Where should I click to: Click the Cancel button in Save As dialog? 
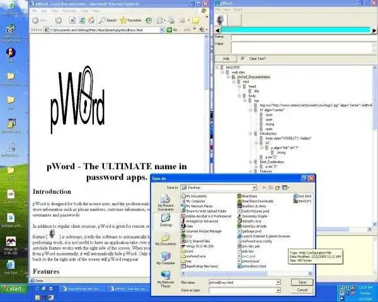pyautogui.click(x=302, y=290)
